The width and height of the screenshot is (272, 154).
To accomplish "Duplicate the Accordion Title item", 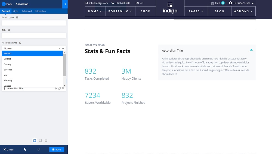I will coord(60,89).
